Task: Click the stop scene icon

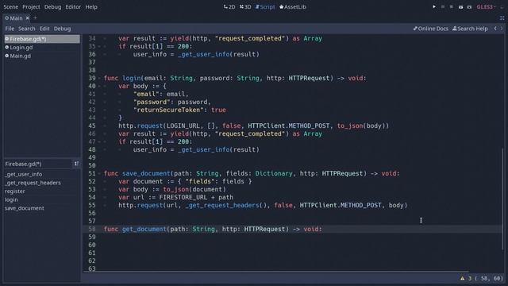Action: click(452, 6)
